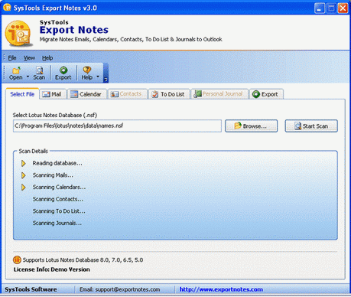351x297 pixels.
Task: Expand the Help button dropdown arrow
Action: [x=98, y=77]
